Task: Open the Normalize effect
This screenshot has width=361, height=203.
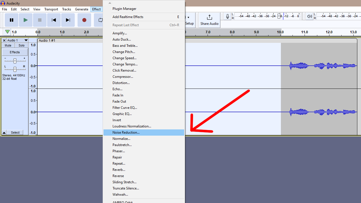Action: (x=144, y=139)
